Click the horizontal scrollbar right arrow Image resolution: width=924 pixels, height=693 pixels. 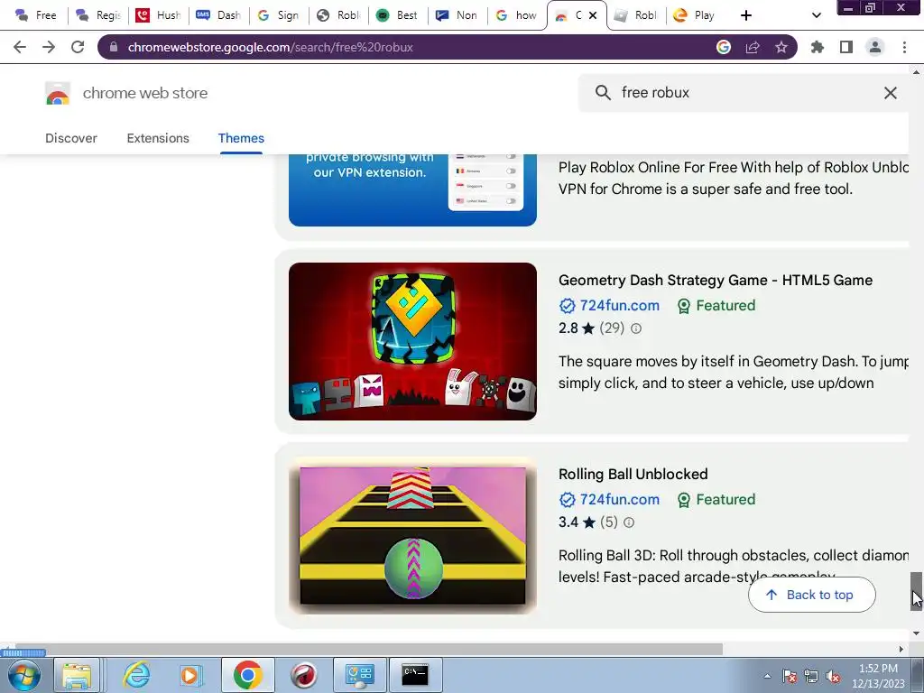click(901, 649)
